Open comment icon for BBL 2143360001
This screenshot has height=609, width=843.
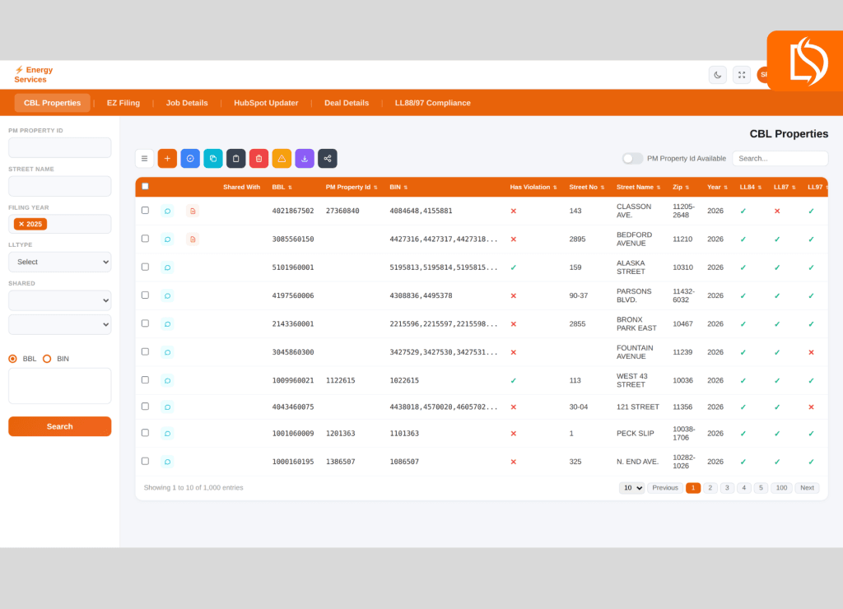click(167, 324)
